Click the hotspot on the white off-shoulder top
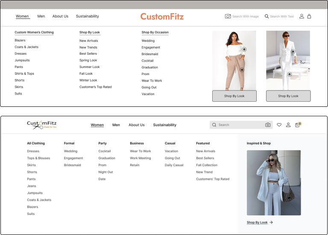This screenshot has width=328, height=235. point(244,49)
